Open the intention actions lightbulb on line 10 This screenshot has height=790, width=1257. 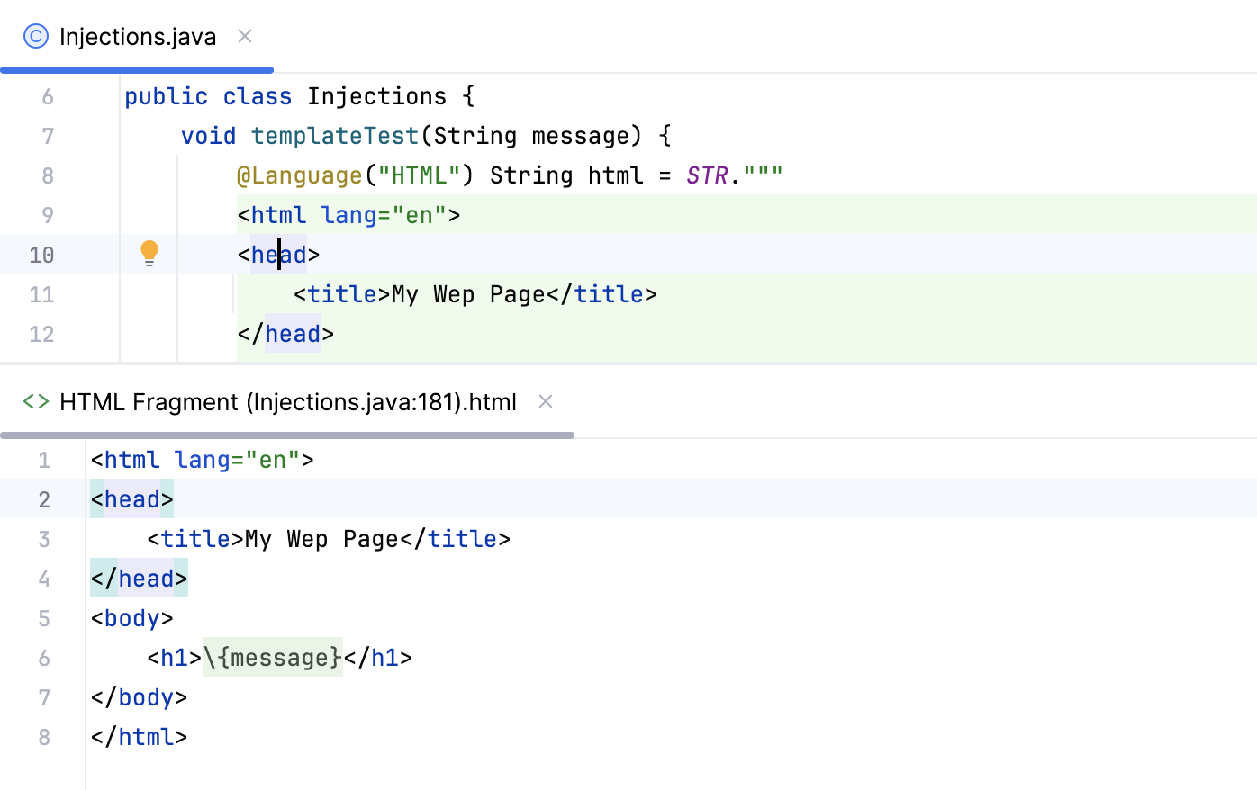click(149, 253)
